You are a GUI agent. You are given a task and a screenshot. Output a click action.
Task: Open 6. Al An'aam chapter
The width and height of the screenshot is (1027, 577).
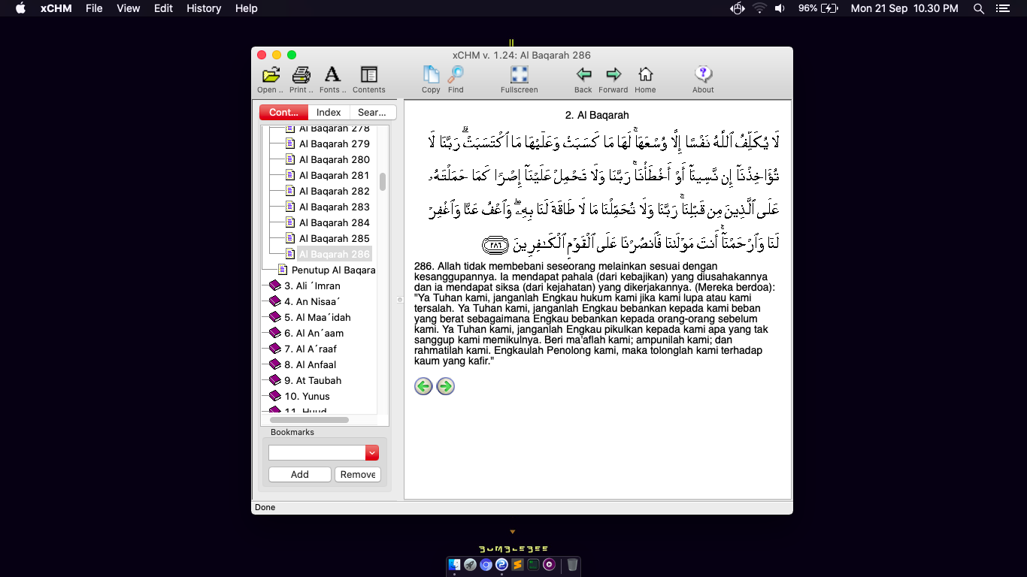[314, 333]
